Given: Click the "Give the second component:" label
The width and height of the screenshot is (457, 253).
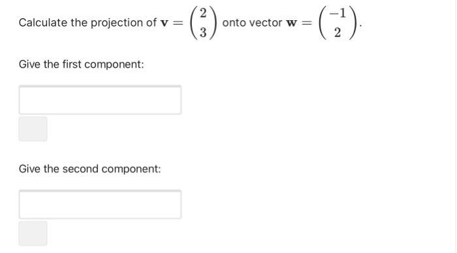Looking at the screenshot, I should (x=90, y=168).
